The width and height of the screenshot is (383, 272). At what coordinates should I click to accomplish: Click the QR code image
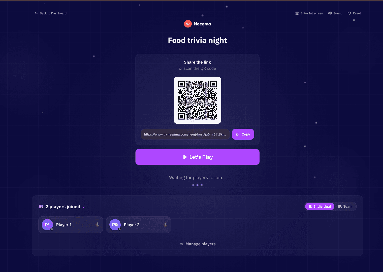click(x=198, y=100)
